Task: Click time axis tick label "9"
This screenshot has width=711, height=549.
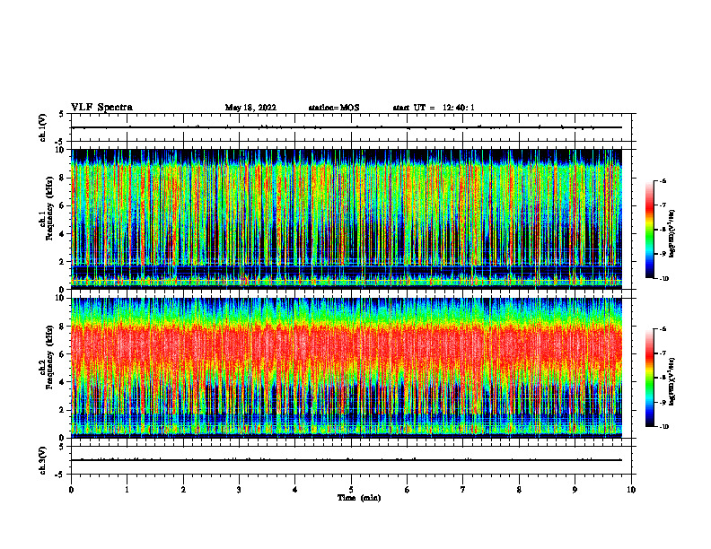Action: click(575, 490)
